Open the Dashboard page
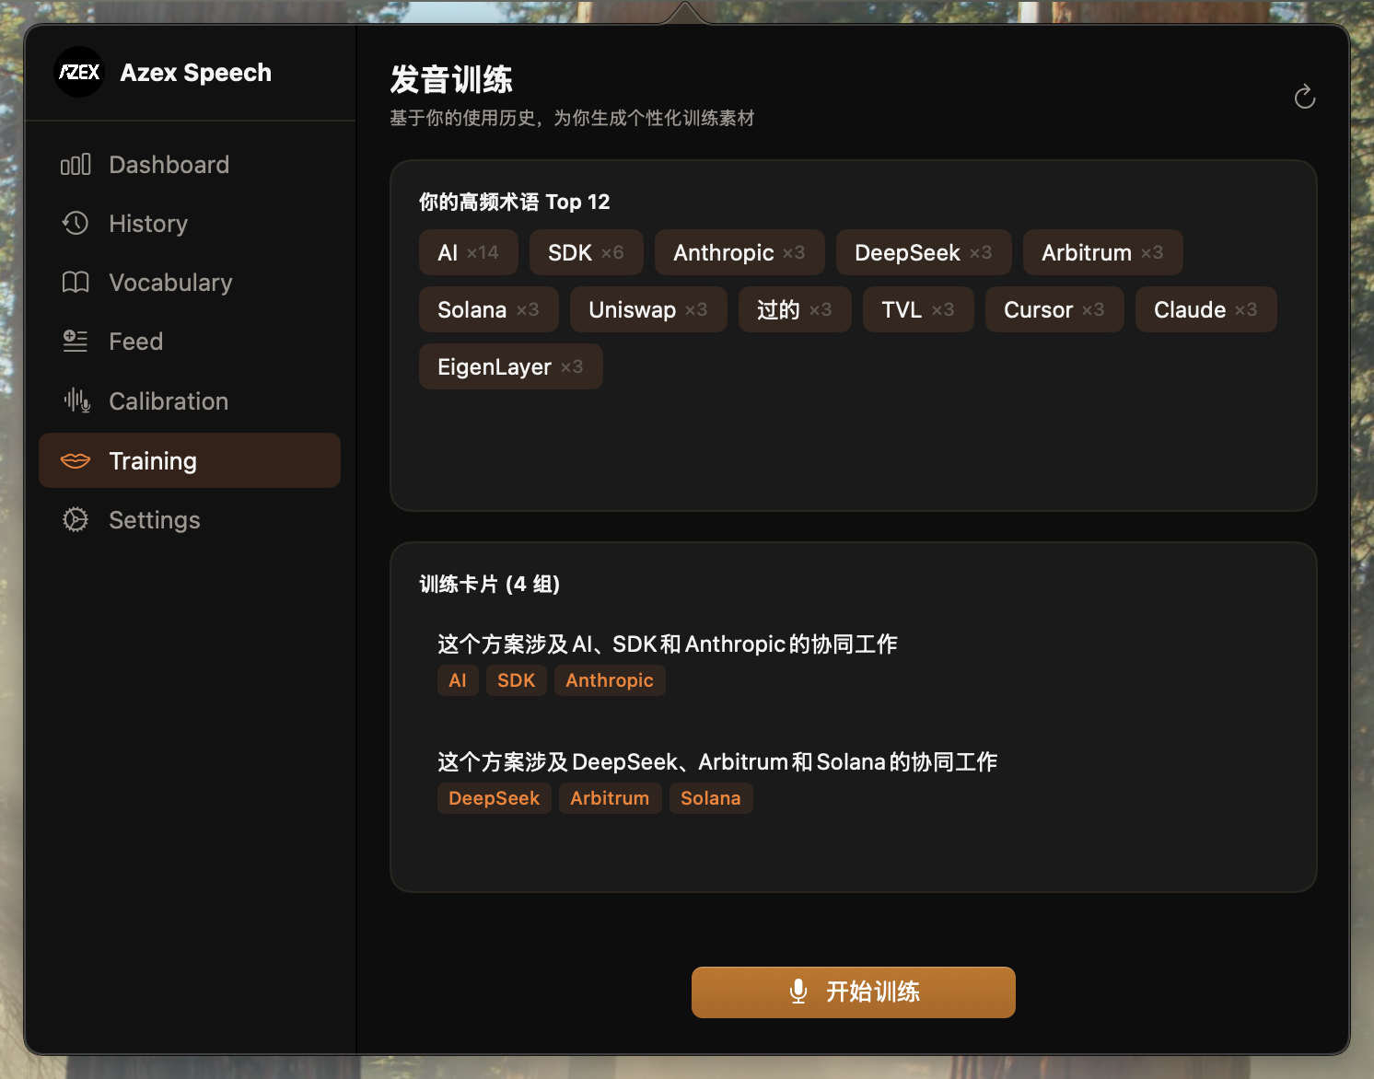The image size is (1374, 1079). point(190,165)
